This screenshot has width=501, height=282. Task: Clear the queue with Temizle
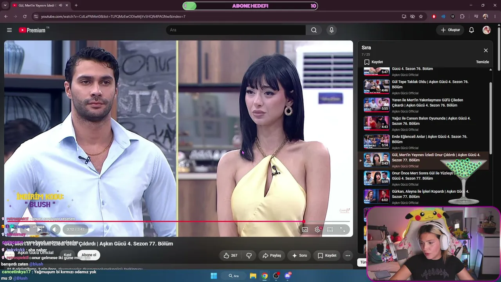[482, 62]
